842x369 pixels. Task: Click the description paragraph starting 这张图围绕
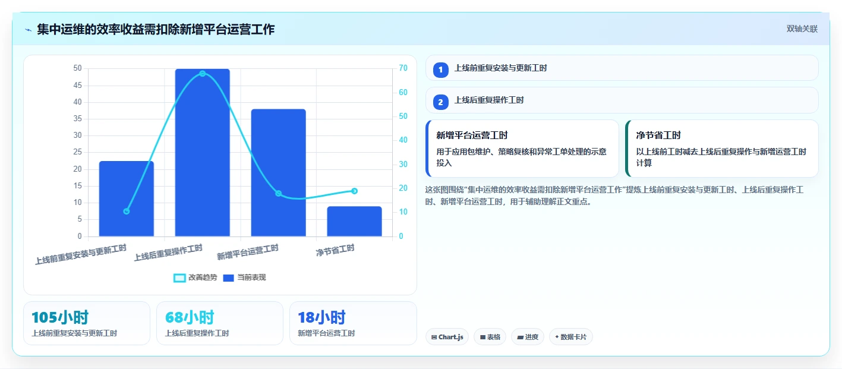coord(615,195)
